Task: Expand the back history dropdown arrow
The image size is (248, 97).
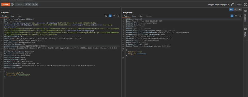Action: (30, 4)
